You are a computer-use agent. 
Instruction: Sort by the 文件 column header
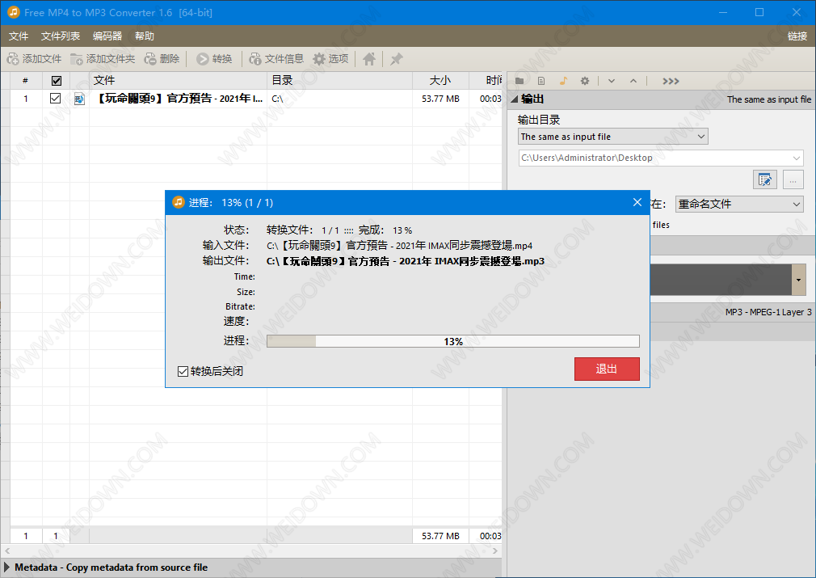(x=178, y=80)
